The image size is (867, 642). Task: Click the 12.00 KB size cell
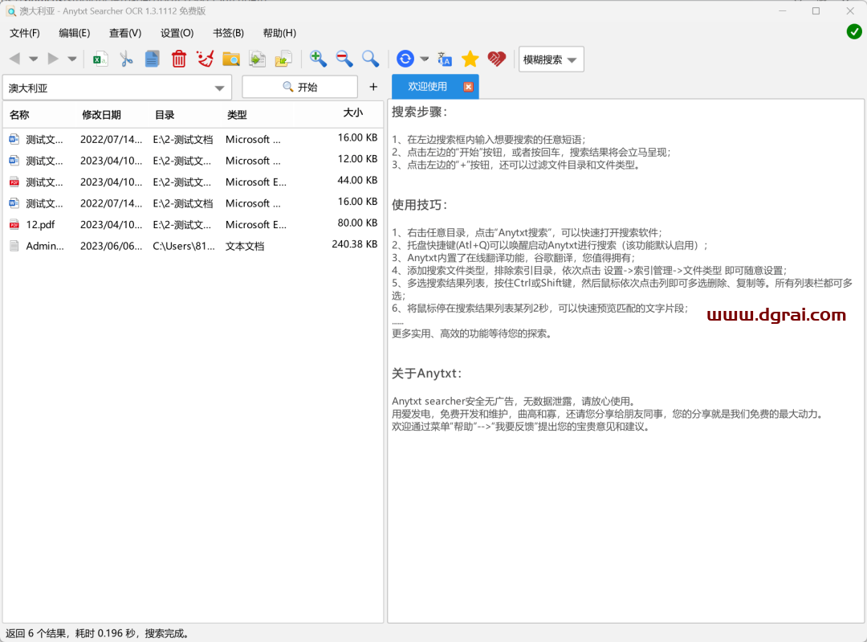(x=357, y=159)
